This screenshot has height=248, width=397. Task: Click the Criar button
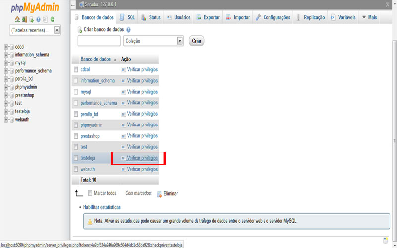[x=197, y=41]
